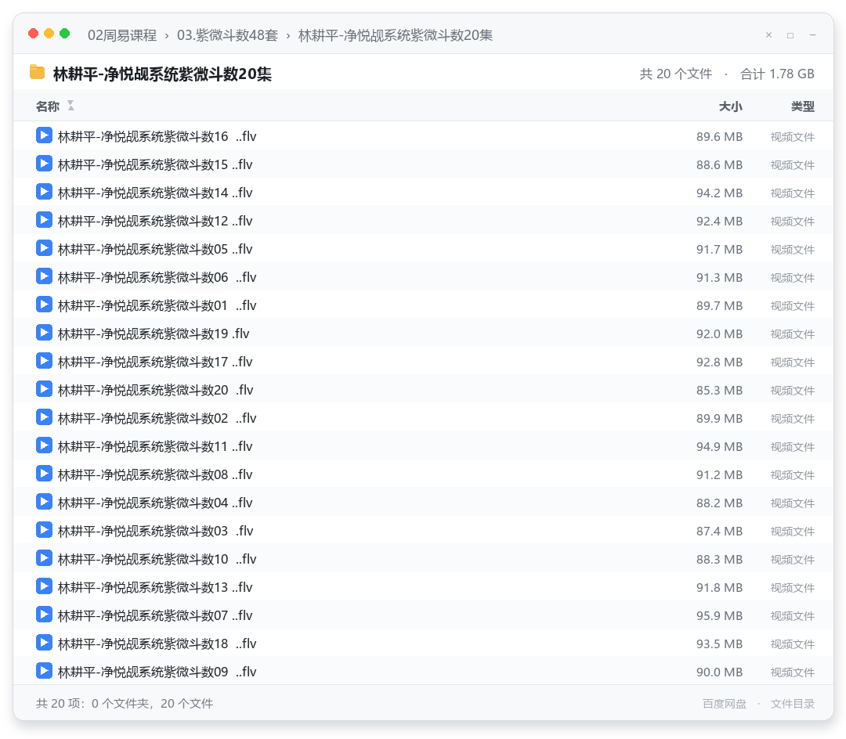Sort by the 名称 column header
Screen dimensions: 846x739
click(x=48, y=106)
